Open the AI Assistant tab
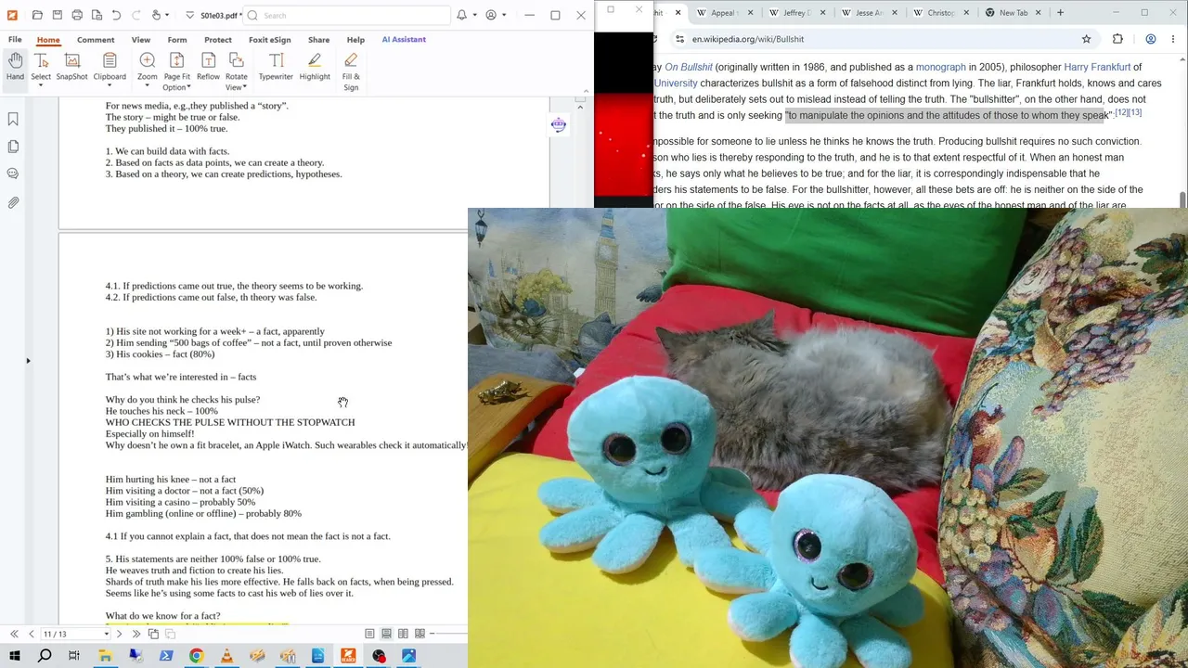1188x668 pixels. [404, 40]
